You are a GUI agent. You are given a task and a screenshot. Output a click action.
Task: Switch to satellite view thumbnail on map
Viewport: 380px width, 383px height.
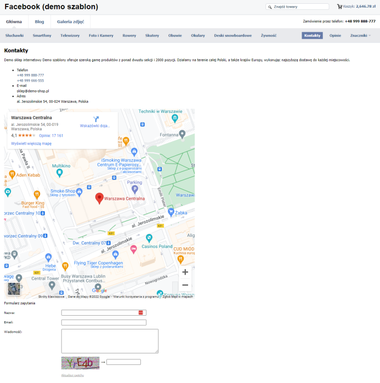click(x=14, y=289)
